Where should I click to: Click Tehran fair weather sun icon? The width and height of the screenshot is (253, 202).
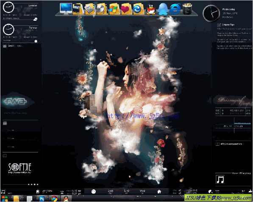coord(36,41)
